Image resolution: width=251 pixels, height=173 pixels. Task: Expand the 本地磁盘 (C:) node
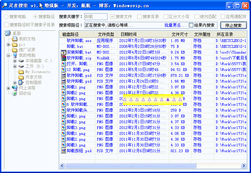point(15,61)
